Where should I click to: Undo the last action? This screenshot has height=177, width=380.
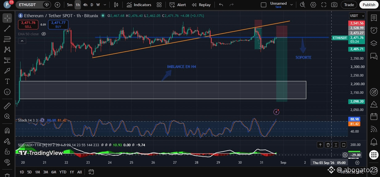[x=221, y=5]
